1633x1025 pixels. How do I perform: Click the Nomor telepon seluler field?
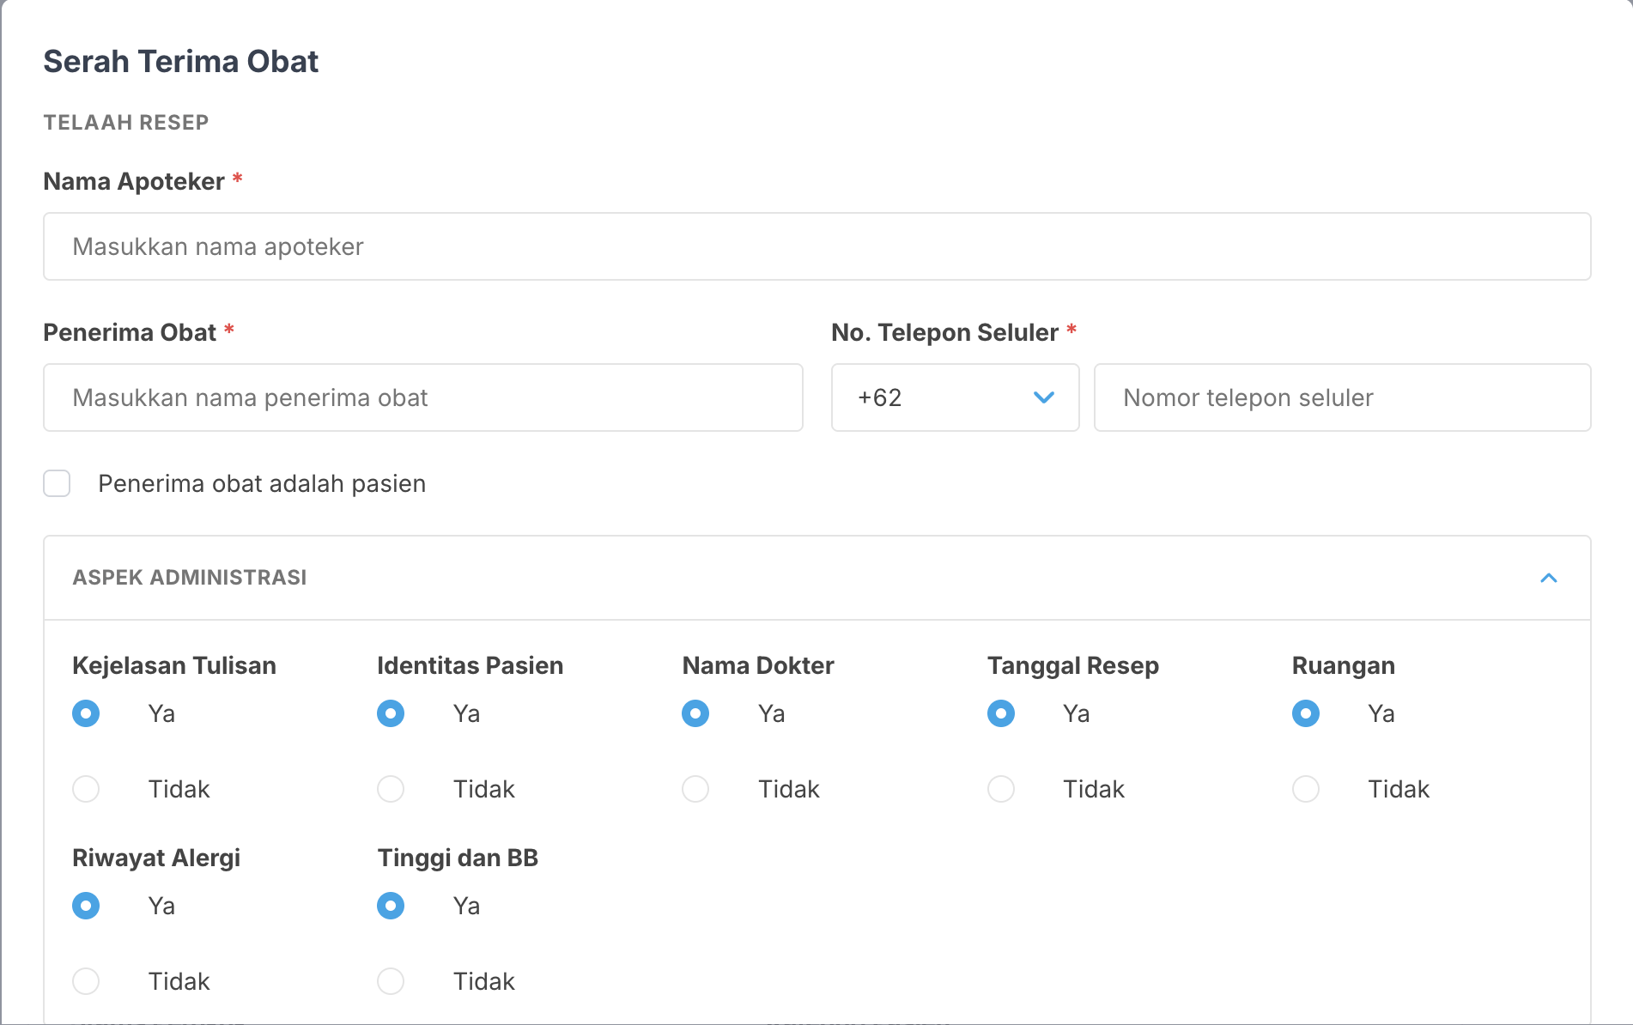[1341, 397]
